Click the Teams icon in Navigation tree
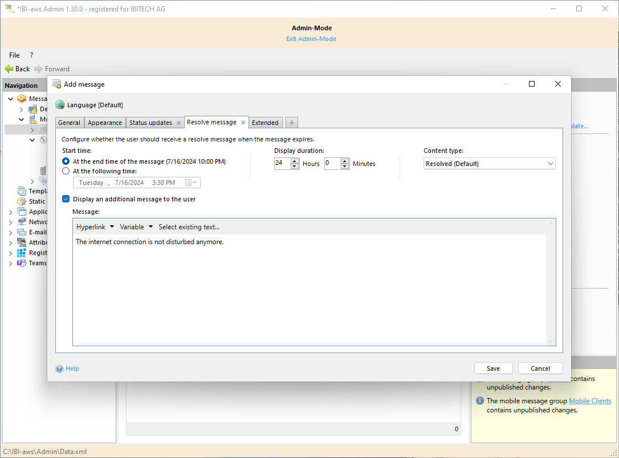Screen dimensions: 619x458 coord(22,263)
